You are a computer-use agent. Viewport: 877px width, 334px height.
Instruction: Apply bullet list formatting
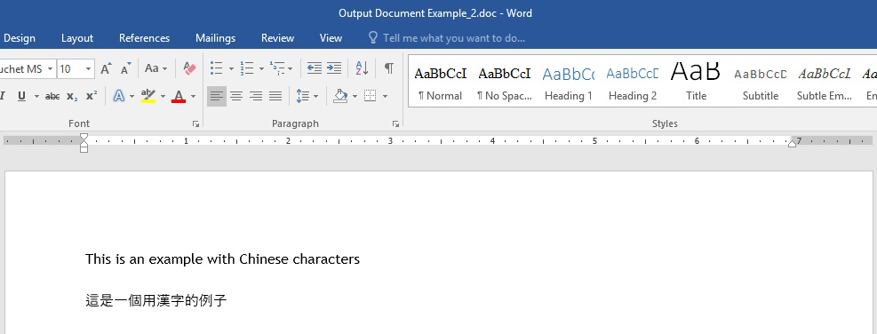tap(217, 68)
